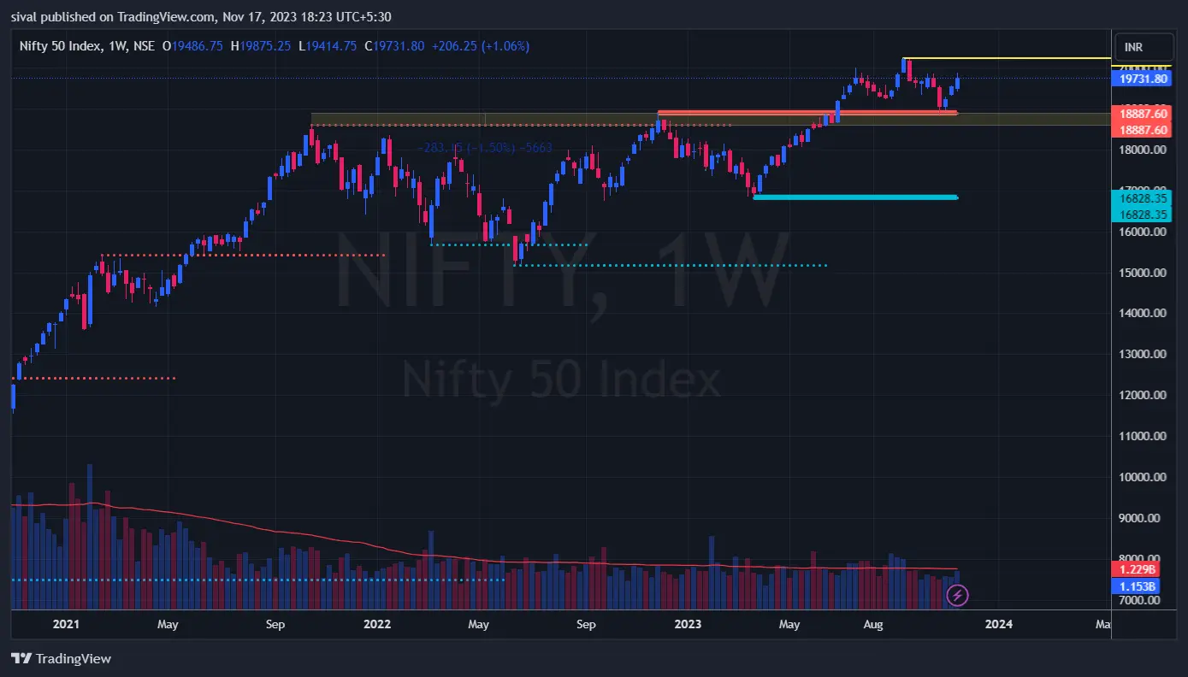Viewport: 1188px width, 677px height.
Task: Click the close value C19731.80
Action: pyautogui.click(x=394, y=46)
